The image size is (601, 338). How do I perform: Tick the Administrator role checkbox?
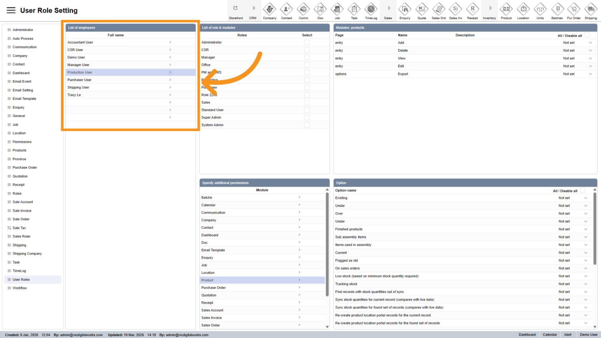point(307,42)
